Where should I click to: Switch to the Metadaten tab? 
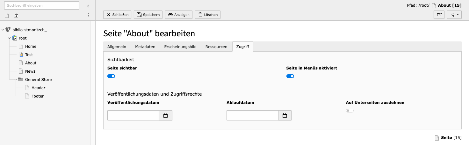(145, 47)
